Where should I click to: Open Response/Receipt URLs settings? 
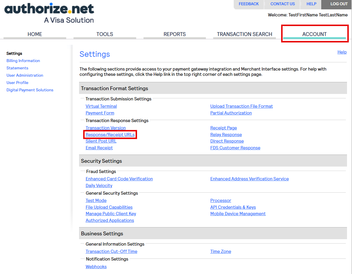pyautogui.click(x=110, y=135)
